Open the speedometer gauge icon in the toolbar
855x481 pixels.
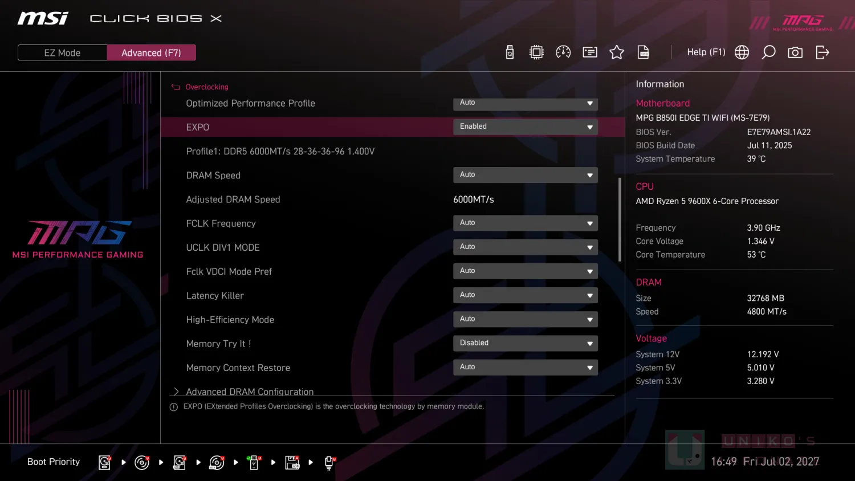tap(563, 52)
